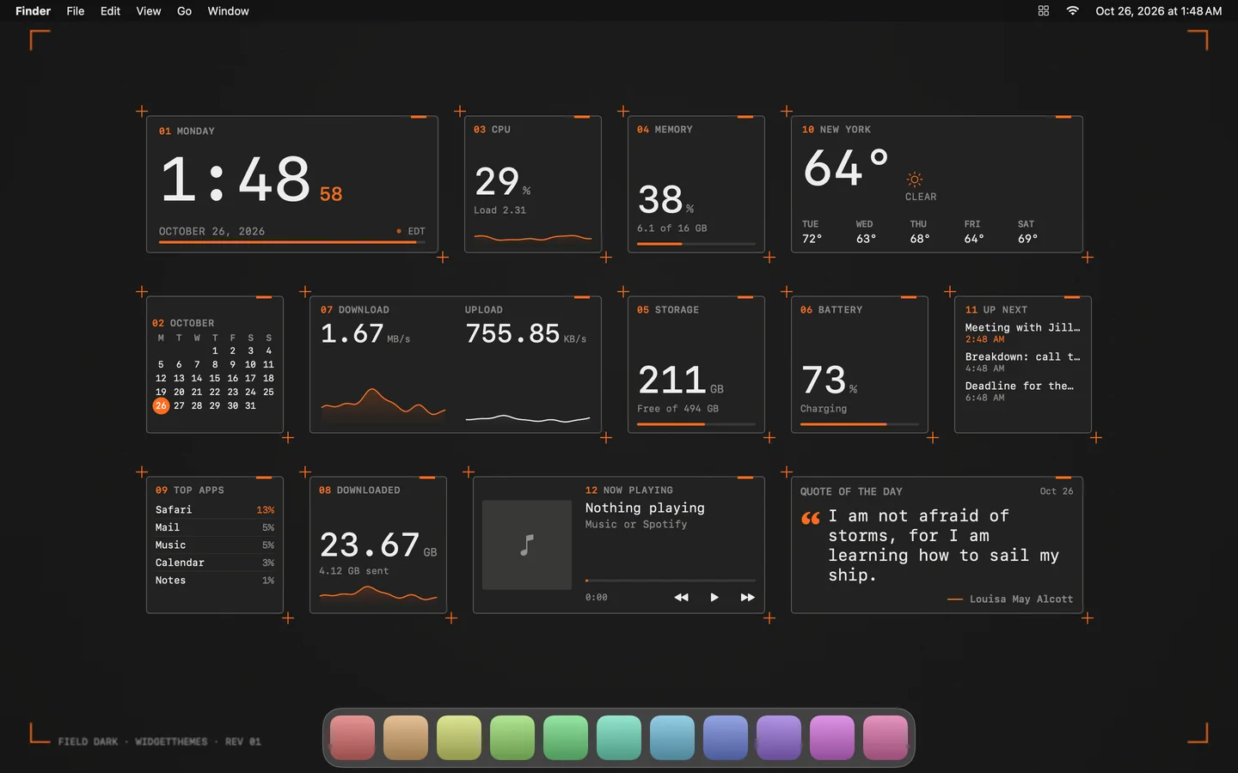Click the Memory usage progress bar

(x=696, y=244)
